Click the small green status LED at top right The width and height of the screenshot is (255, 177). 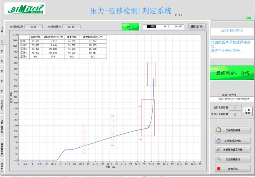(x=248, y=17)
